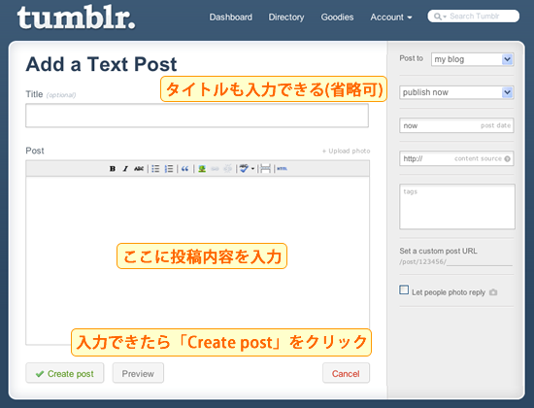Open the Directory page

286,17
